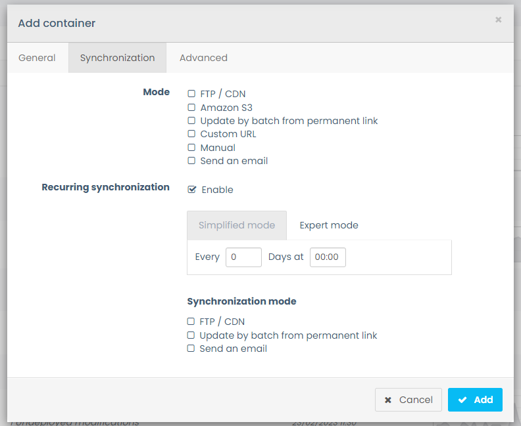Screen dimensions: 521x426
Task: Click the Days at time field
Action: [x=328, y=257]
